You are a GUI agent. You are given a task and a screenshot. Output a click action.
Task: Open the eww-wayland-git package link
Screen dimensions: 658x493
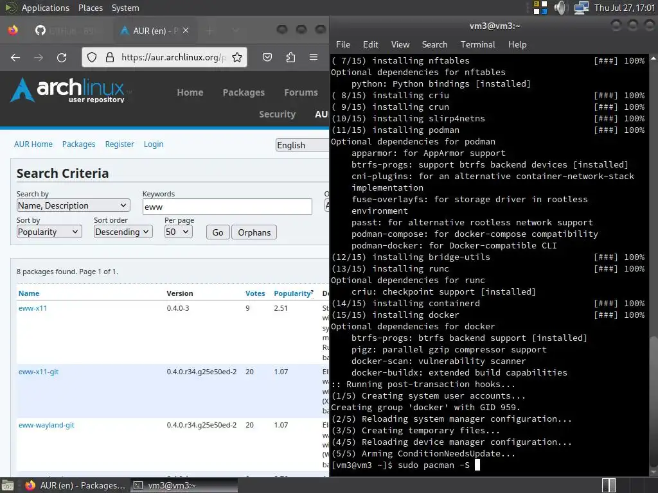46,425
